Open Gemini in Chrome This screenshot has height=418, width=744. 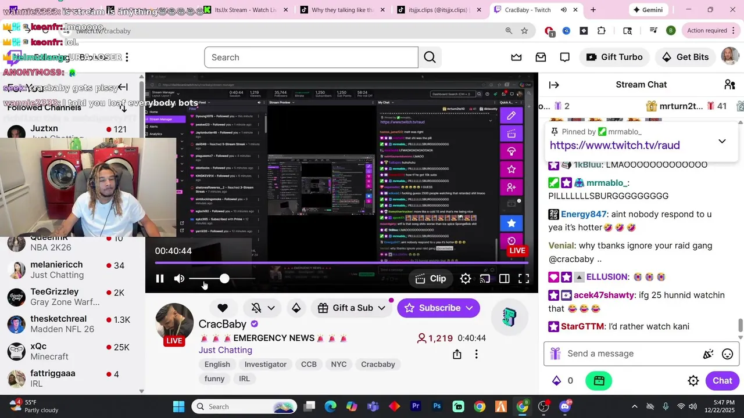pos(648,10)
